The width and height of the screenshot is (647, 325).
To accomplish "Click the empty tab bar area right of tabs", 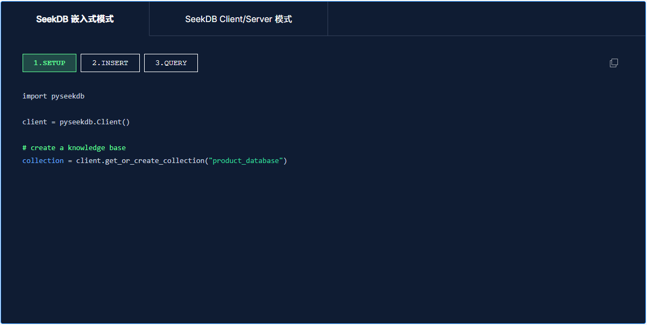I will click(x=484, y=19).
